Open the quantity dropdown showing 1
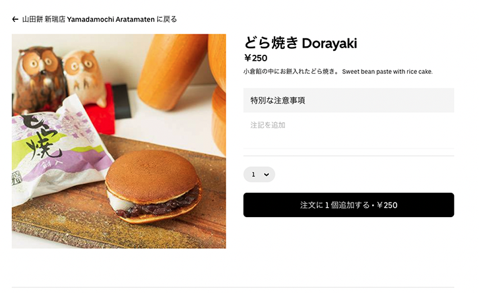479x293 pixels. click(259, 174)
